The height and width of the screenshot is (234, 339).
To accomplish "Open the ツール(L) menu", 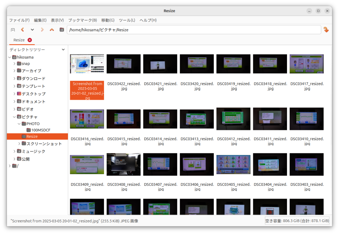I will 127,20.
